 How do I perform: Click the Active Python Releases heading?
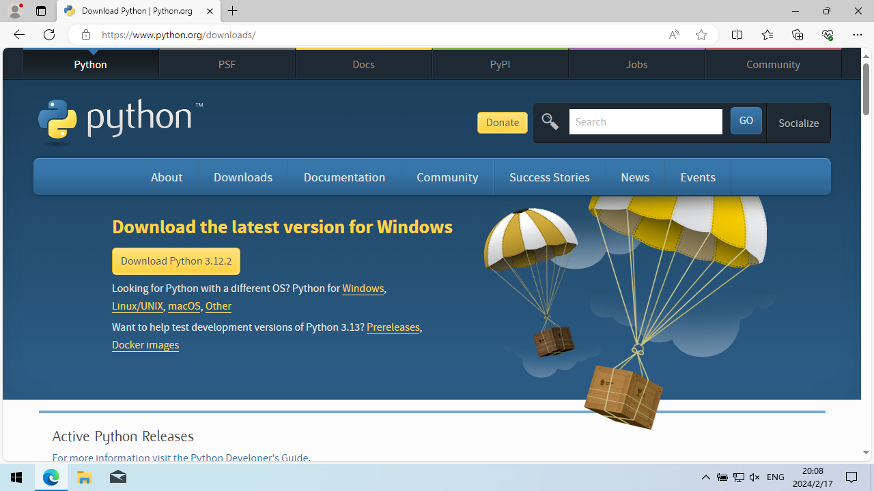pos(123,436)
